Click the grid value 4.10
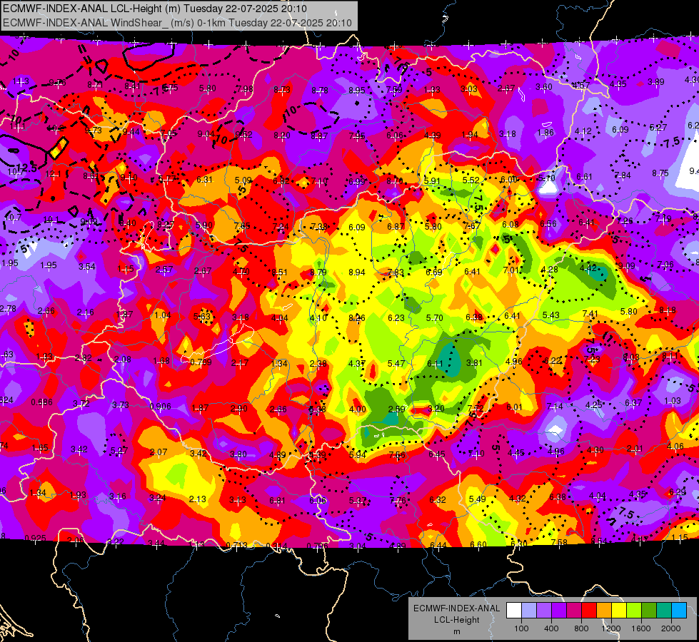 coord(318,318)
